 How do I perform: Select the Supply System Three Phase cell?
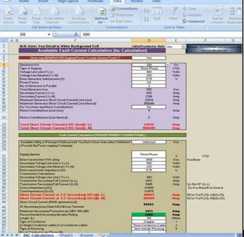click(x=149, y=154)
